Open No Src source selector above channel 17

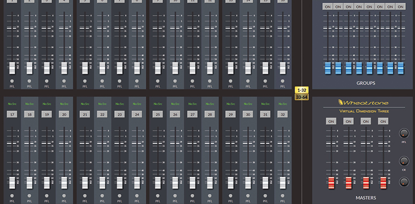pos(12,104)
